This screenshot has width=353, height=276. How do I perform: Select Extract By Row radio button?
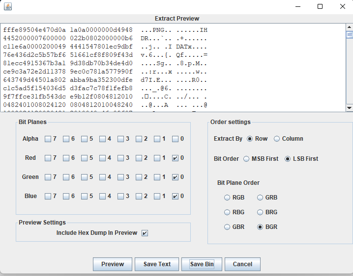pos(250,139)
